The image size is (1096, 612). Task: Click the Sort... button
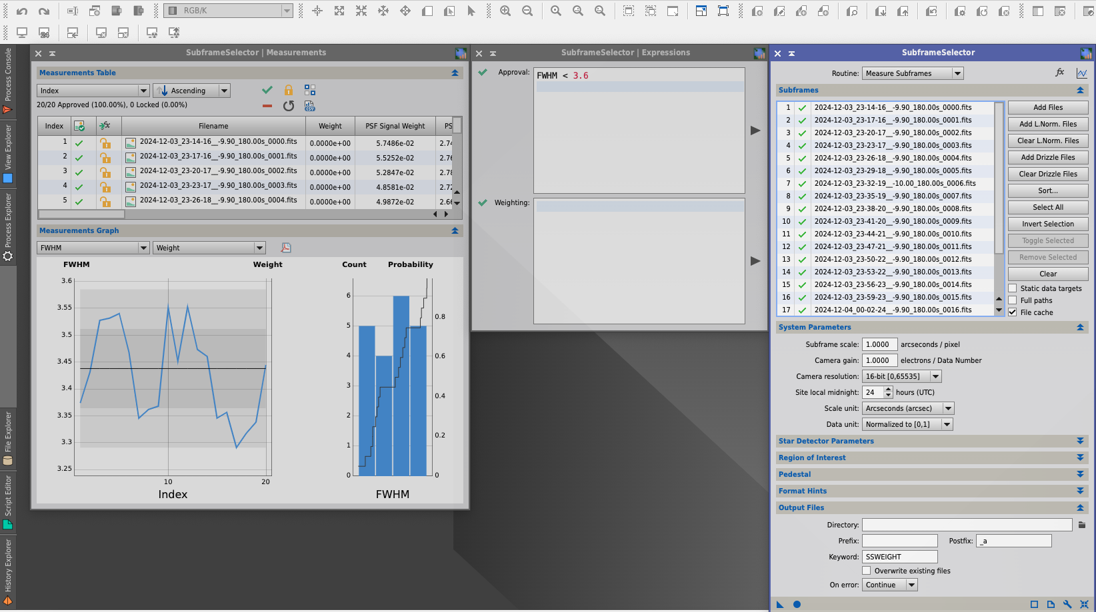[x=1048, y=190]
